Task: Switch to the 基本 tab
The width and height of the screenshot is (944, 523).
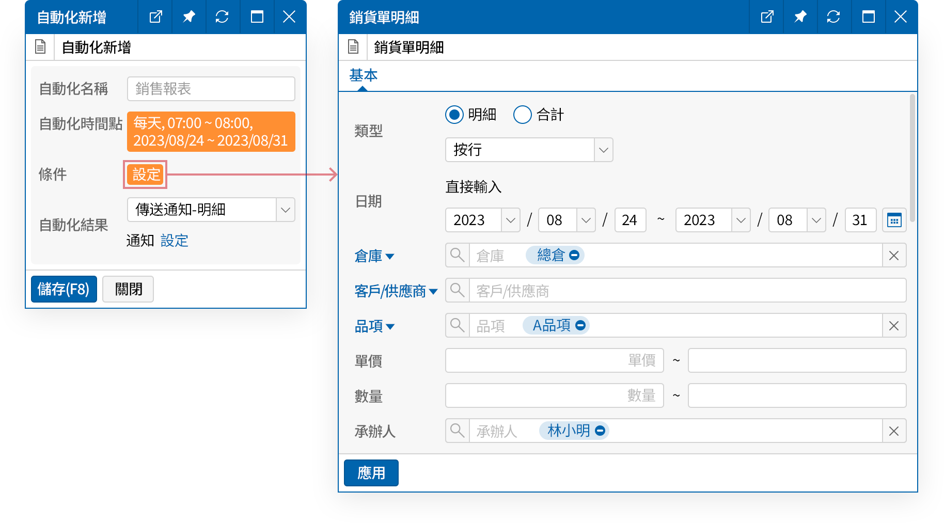Action: tap(363, 75)
